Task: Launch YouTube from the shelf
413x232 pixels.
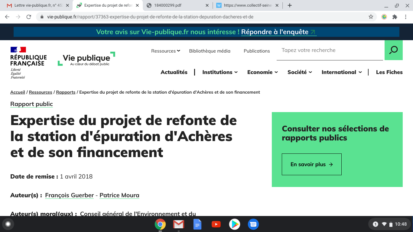Action: pyautogui.click(x=216, y=224)
